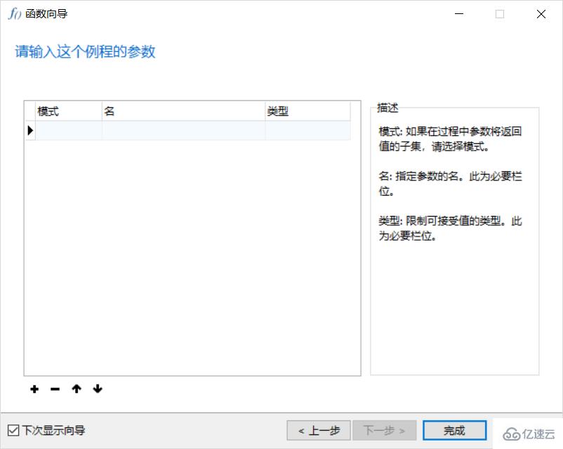This screenshot has height=449, width=563.
Task: Minimize the 函数向导 window
Action: pyautogui.click(x=459, y=14)
